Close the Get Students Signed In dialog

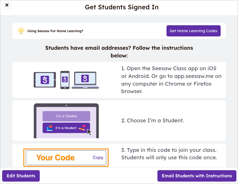click(7, 5)
